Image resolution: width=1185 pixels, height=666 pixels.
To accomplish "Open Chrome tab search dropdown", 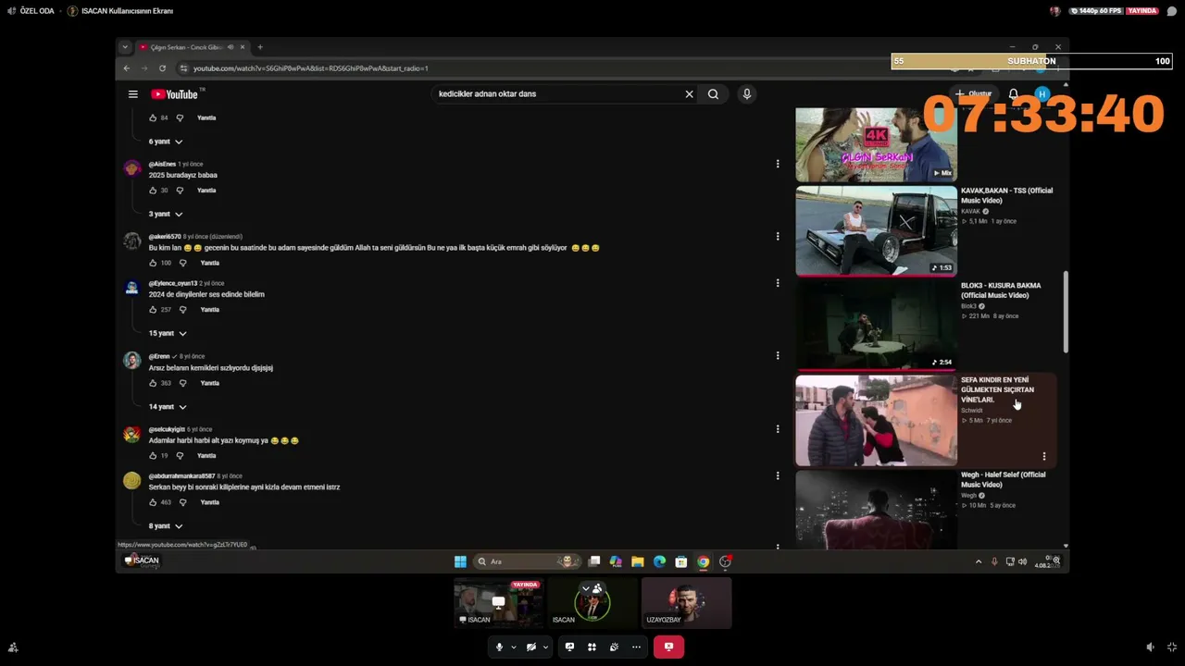I will point(125,47).
